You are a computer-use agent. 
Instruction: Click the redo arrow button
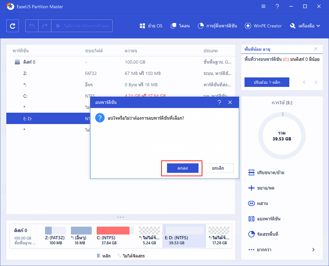[x=45, y=26]
